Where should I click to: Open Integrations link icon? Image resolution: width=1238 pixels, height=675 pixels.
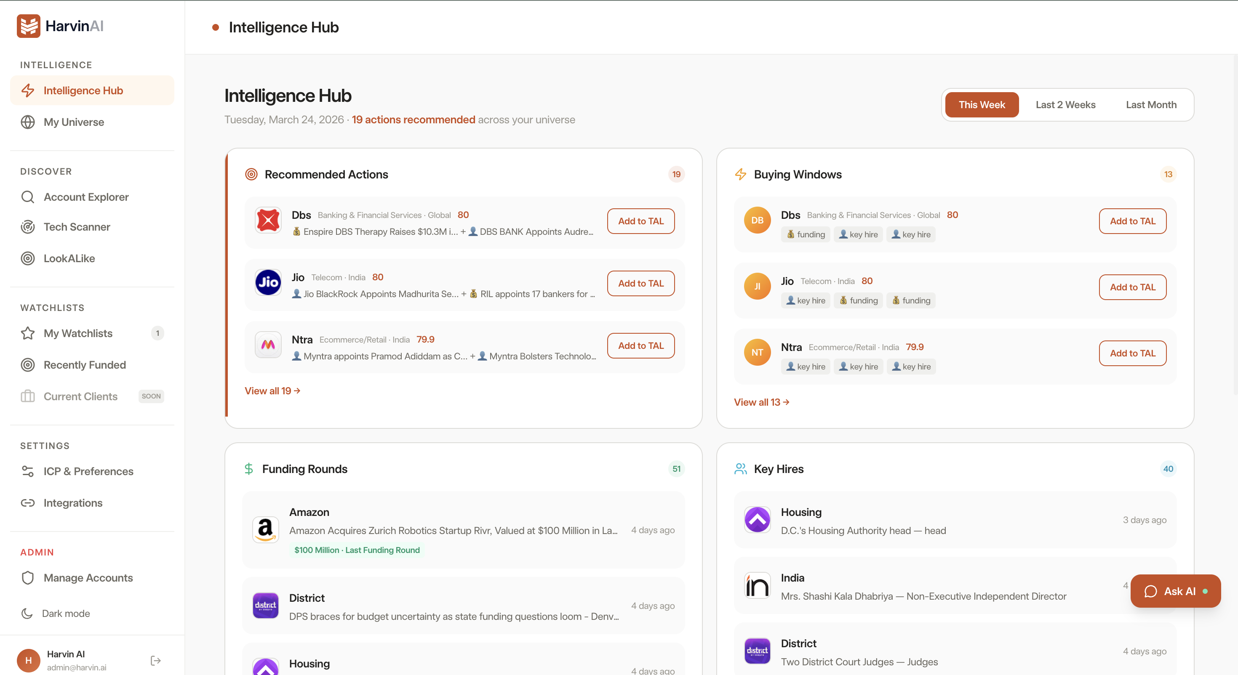click(28, 503)
